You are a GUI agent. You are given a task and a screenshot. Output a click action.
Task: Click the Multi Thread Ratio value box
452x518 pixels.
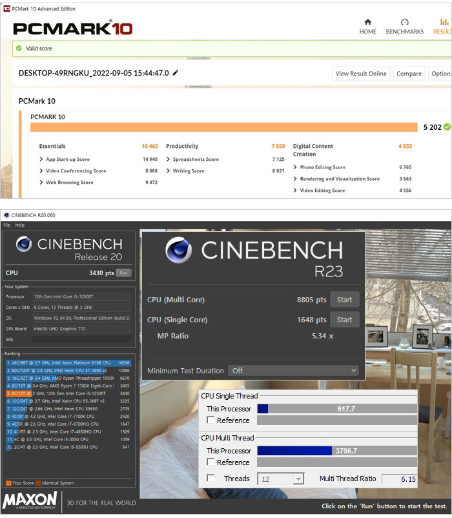click(399, 479)
